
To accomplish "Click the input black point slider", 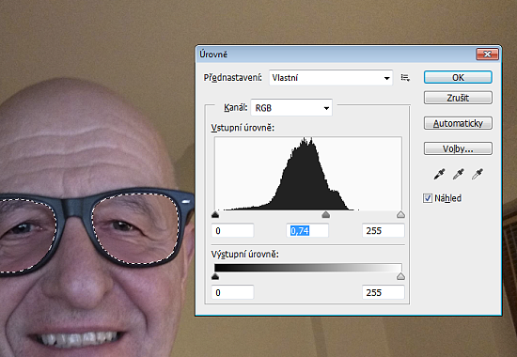I will (x=215, y=215).
